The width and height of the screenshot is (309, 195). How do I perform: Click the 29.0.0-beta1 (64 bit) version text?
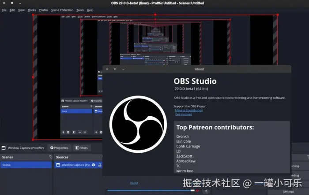coord(191,89)
